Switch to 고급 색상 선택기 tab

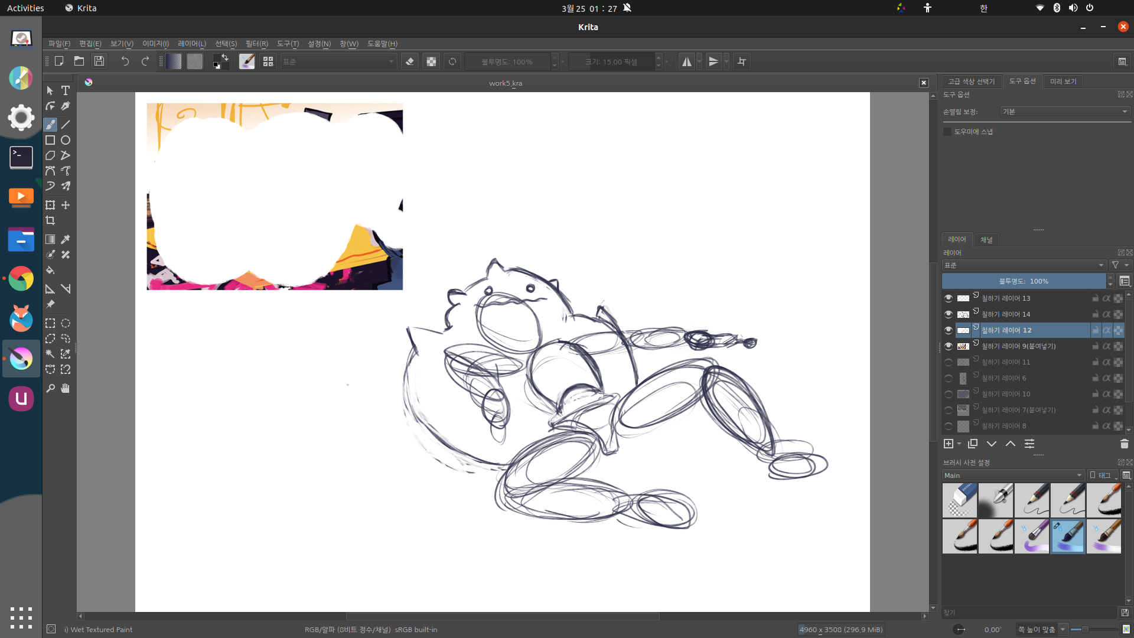click(x=972, y=82)
